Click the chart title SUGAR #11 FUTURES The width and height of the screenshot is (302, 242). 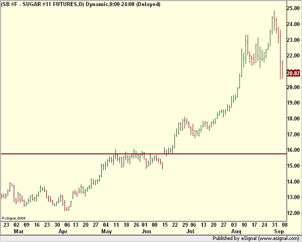(51, 4)
